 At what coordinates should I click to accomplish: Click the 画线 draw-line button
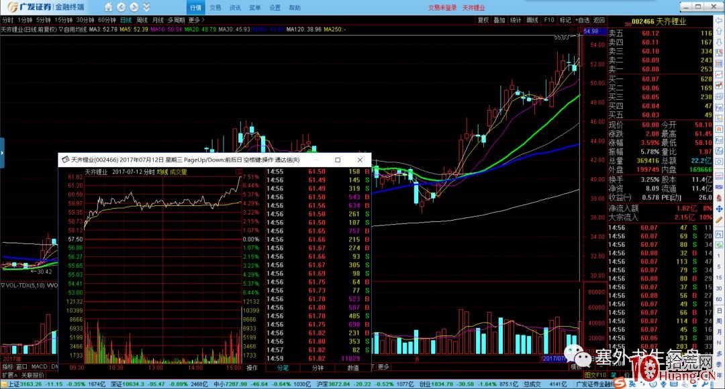[532, 20]
